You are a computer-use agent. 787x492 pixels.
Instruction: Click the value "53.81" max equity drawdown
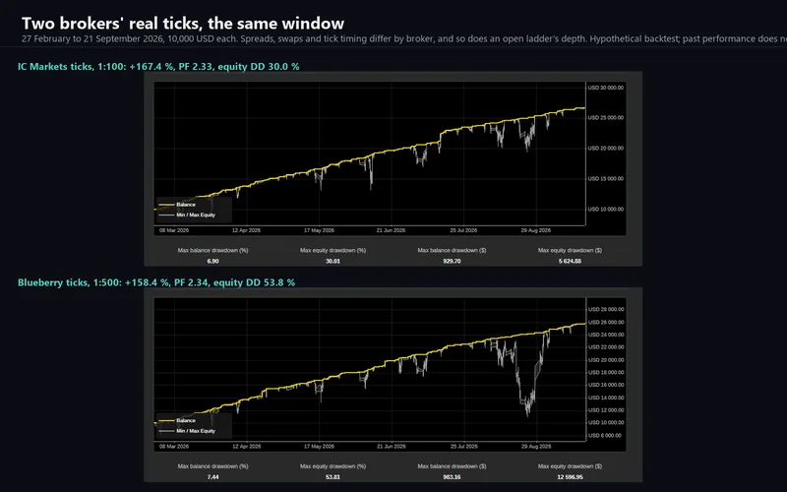click(x=333, y=477)
